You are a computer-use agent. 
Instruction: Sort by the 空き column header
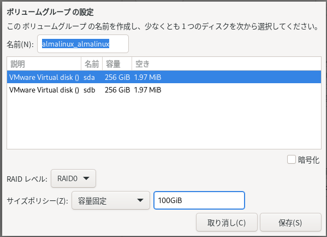[x=227, y=64]
